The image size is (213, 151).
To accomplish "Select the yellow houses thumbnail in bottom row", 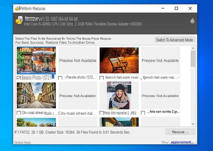I will click(119, 122).
